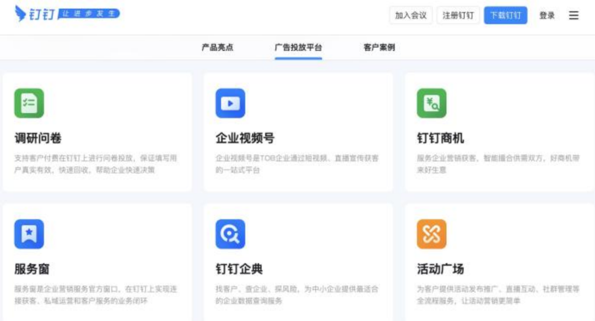Click the blue 下载钉钉 button
The width and height of the screenshot is (595, 321).
(x=505, y=15)
